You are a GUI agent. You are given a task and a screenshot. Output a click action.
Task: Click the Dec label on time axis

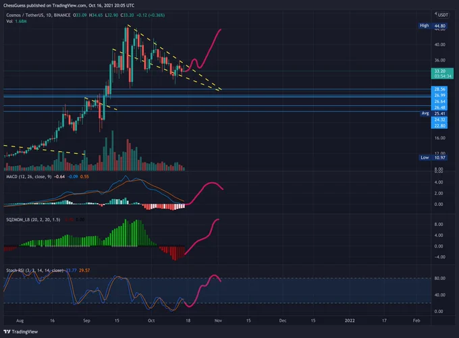(283, 320)
